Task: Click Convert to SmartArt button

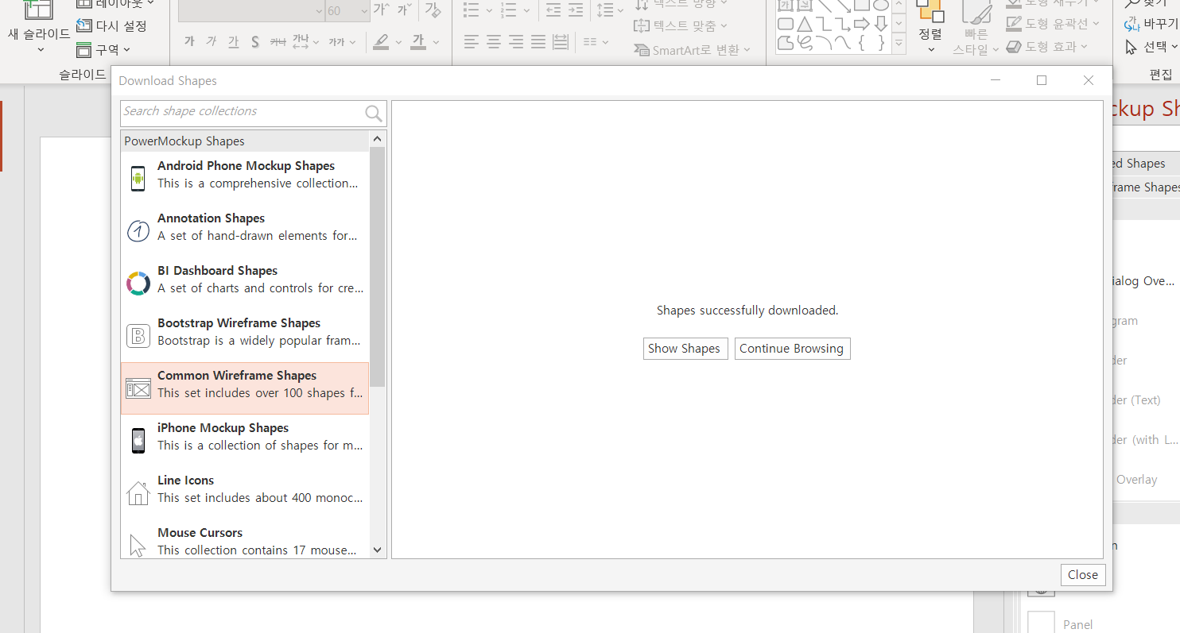Action: pyautogui.click(x=692, y=50)
